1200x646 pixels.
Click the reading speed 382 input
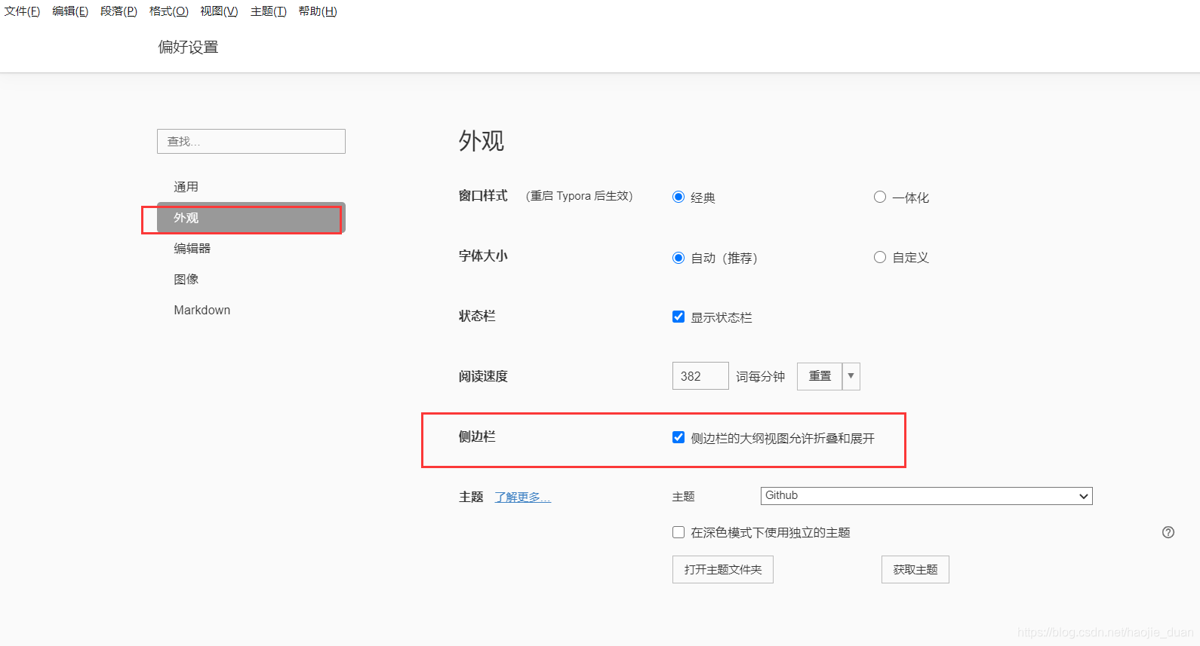(x=700, y=376)
